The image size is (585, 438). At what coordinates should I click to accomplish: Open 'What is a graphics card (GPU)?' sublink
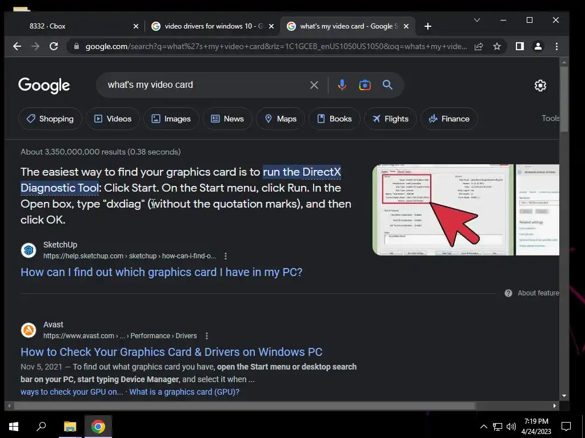185,392
